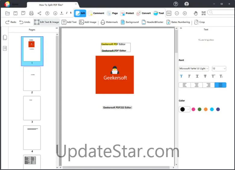
Task: Select the Geekersoft PDF222 Editor text box
Action: point(117,108)
